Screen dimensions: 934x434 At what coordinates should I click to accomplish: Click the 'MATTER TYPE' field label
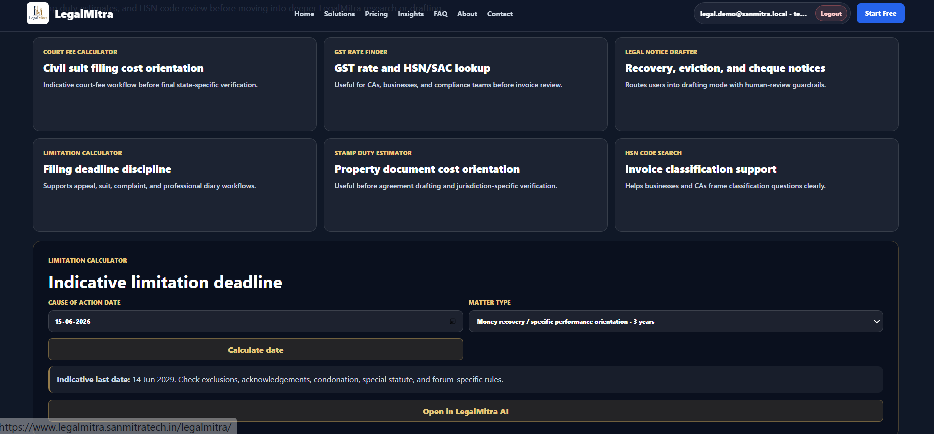[490, 302]
